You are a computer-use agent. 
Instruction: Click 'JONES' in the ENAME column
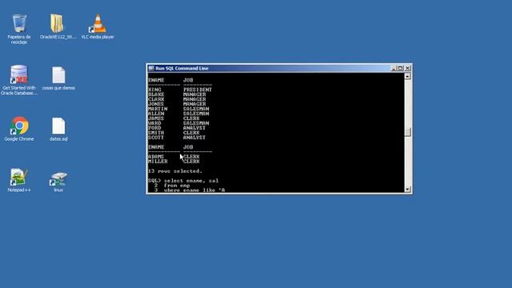(156, 104)
